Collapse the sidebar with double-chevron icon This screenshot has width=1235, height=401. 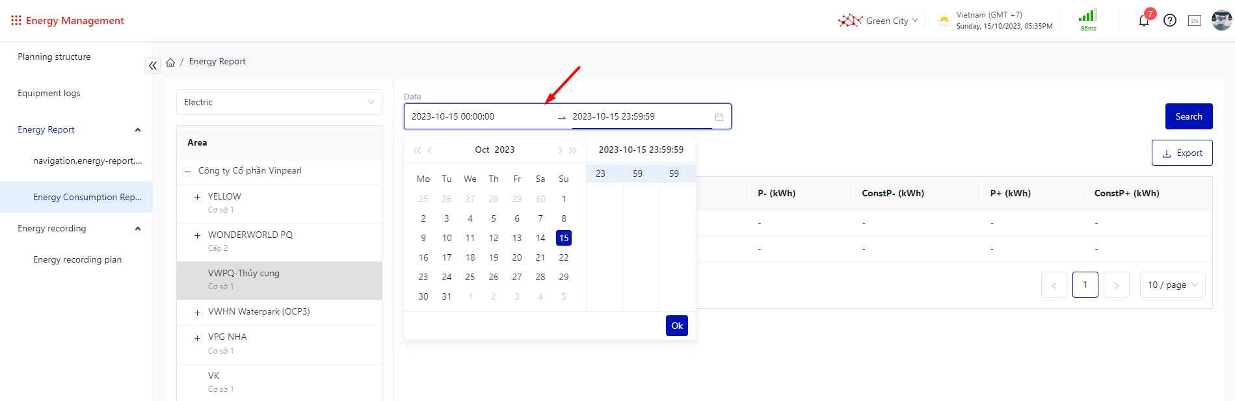(153, 66)
